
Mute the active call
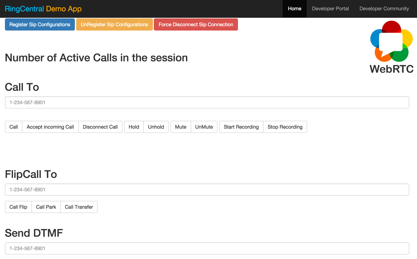click(x=181, y=127)
